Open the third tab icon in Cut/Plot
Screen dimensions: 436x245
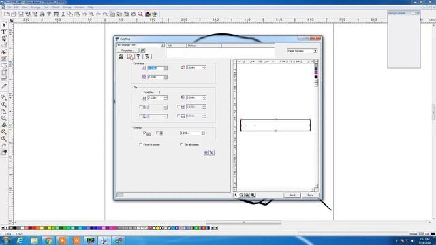[x=138, y=56]
